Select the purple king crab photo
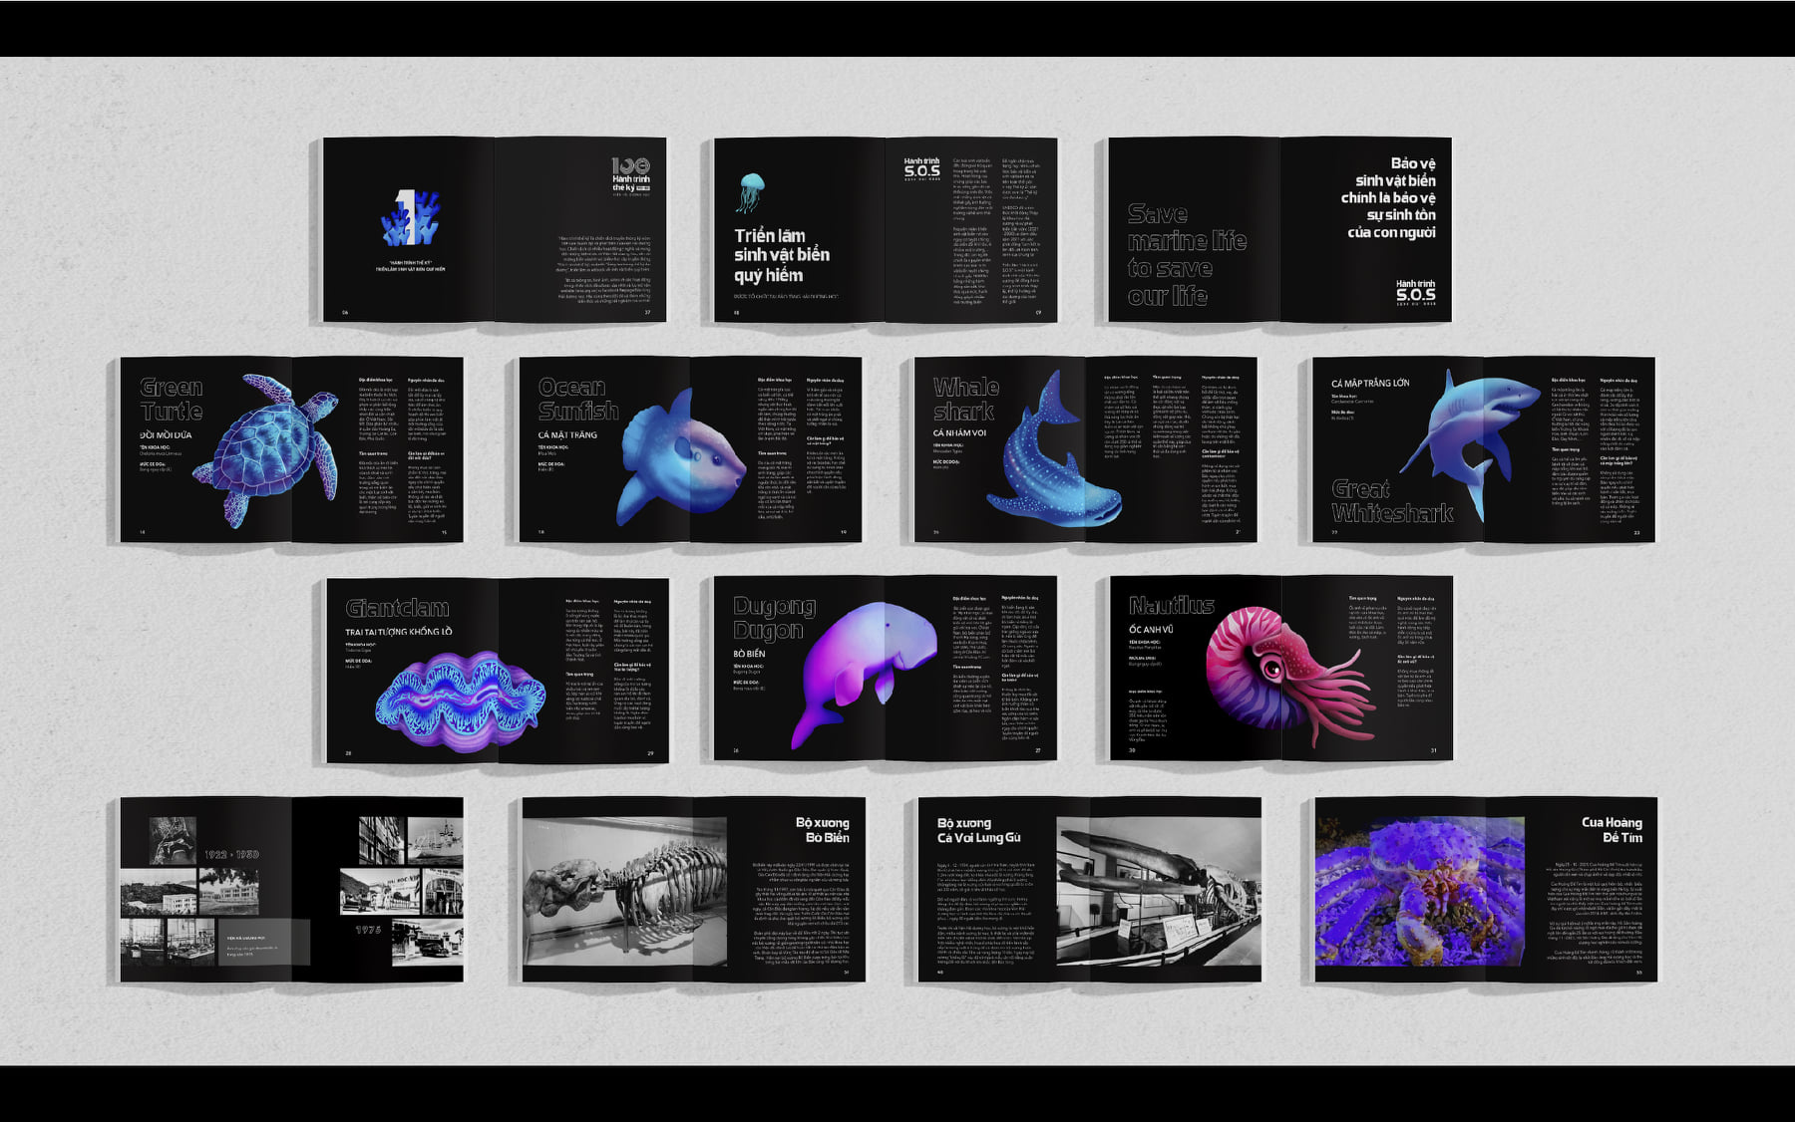This screenshot has width=1796, height=1122. point(1420,892)
